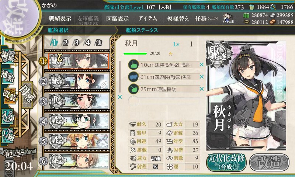Select the sixth ship destroyer banner
The height and width of the screenshot is (177, 295).
79,161
